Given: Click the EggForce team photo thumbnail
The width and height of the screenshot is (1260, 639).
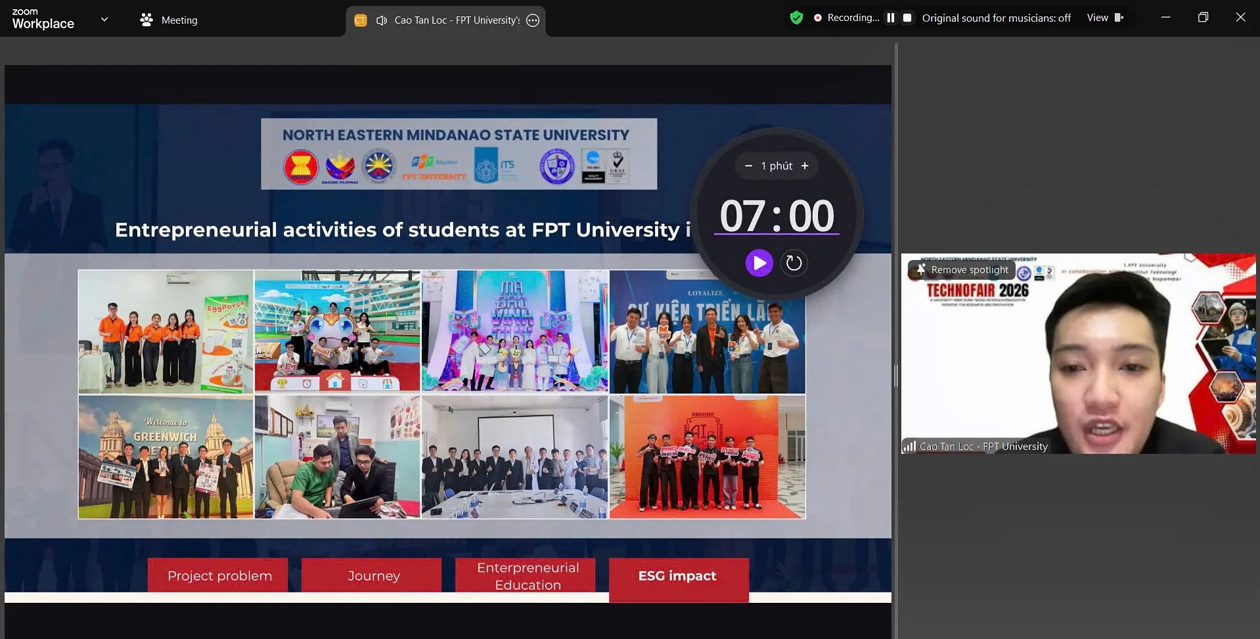Looking at the screenshot, I should (x=166, y=332).
